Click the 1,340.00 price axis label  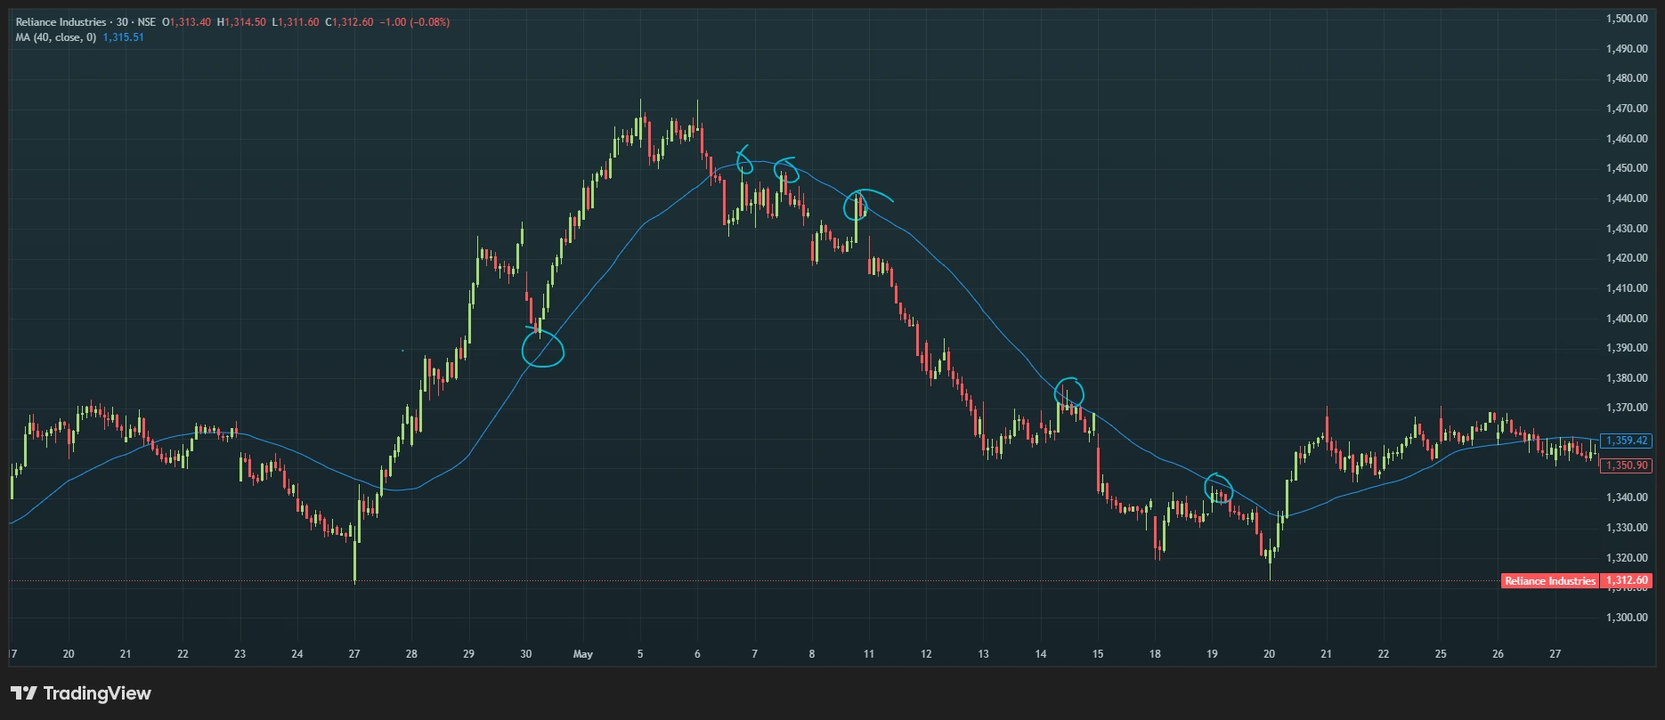pyautogui.click(x=1627, y=498)
